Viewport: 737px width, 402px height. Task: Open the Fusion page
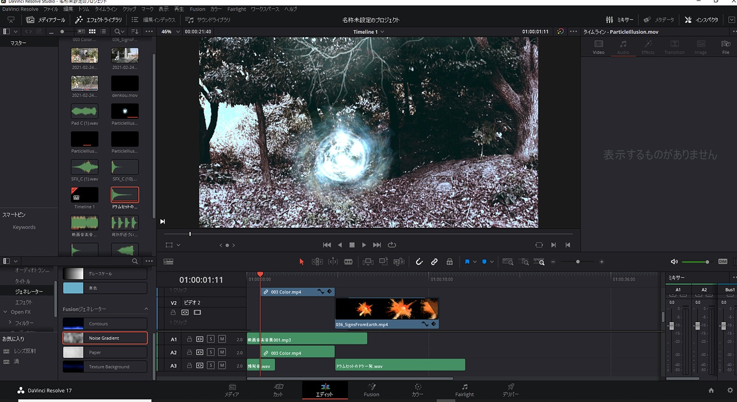(x=371, y=390)
